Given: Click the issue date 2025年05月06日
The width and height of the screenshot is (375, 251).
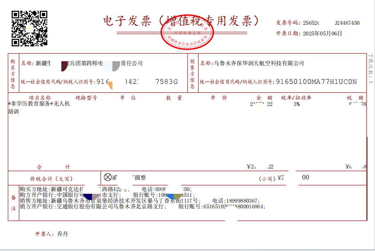Looking at the screenshot, I should point(323,33).
